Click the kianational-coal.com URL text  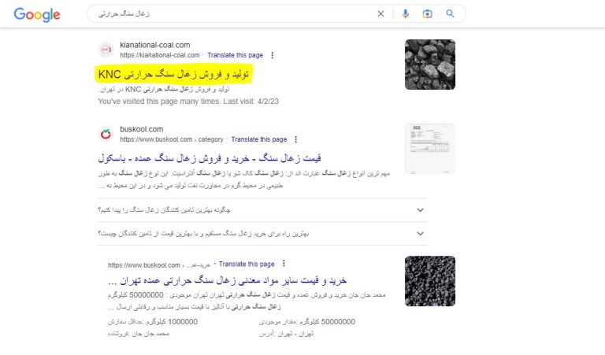(160, 55)
